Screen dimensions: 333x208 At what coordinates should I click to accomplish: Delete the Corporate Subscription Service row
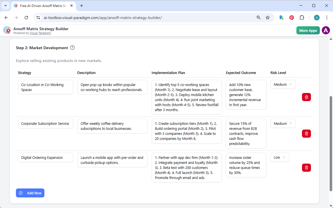pyautogui.click(x=306, y=133)
